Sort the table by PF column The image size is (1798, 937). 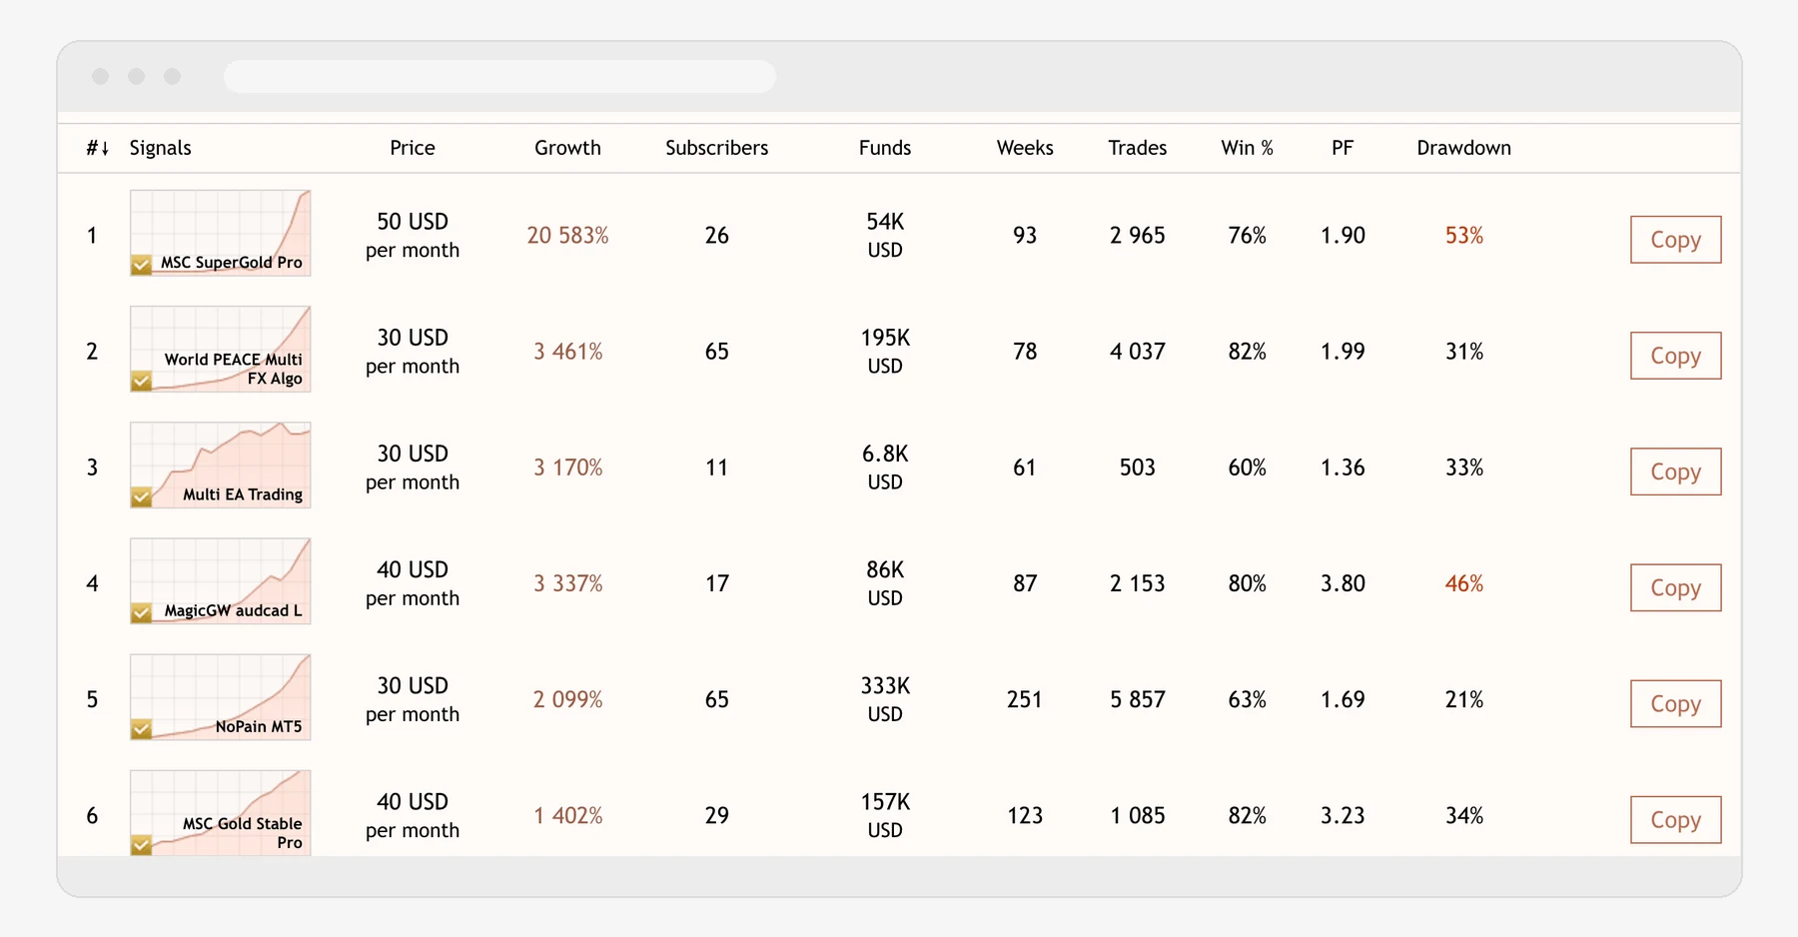coord(1343,148)
